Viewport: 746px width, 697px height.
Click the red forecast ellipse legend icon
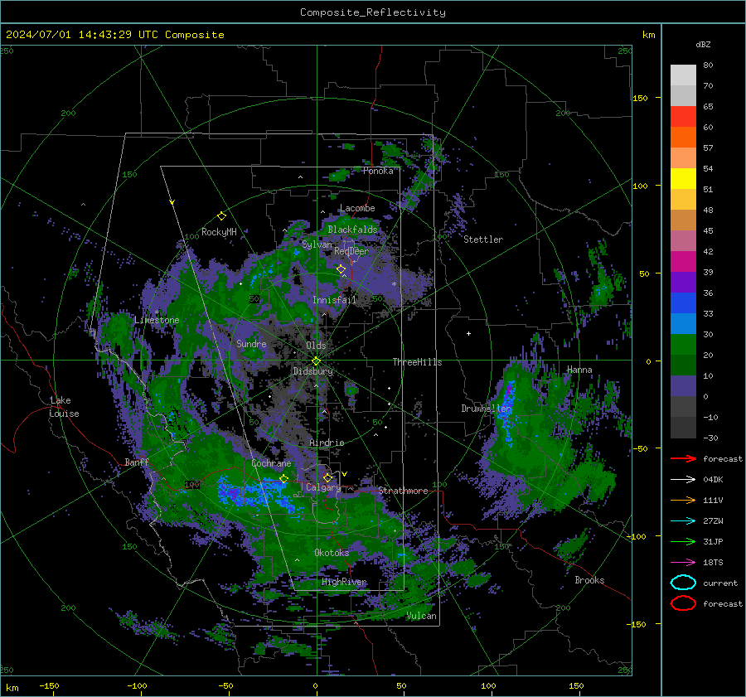[x=683, y=603]
